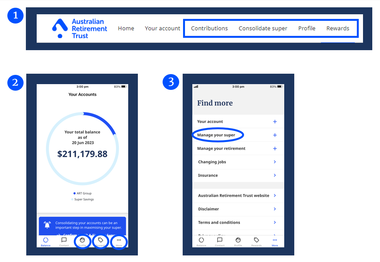This screenshot has height=262, width=380.
Task: Tap Balance icon on Find more screen
Action: point(201,240)
